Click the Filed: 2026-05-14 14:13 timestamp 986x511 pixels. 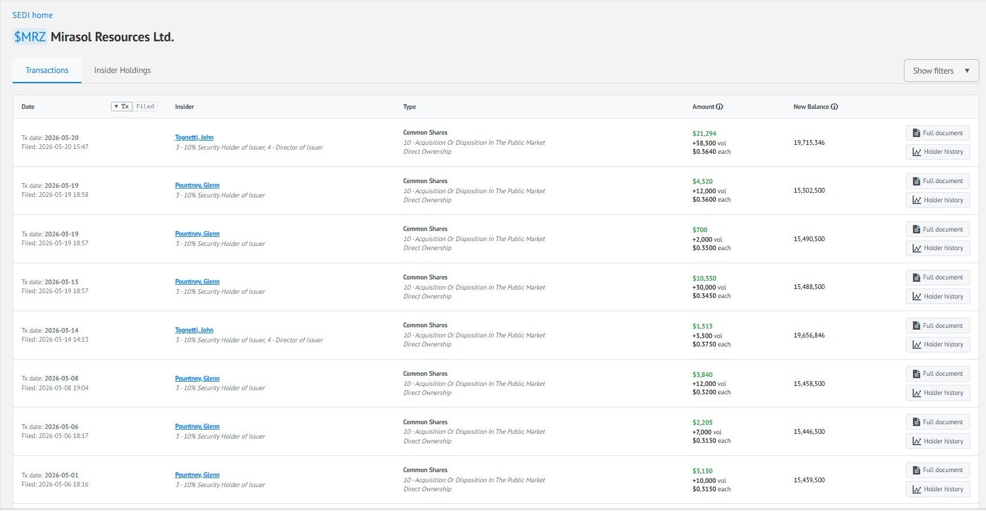(55, 339)
